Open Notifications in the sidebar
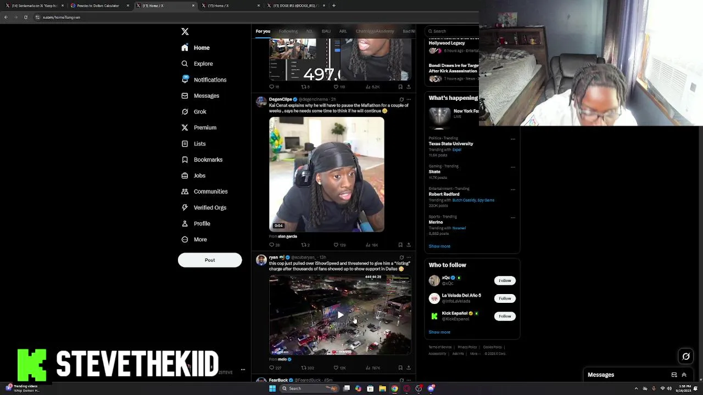Image resolution: width=703 pixels, height=395 pixels. [203, 80]
